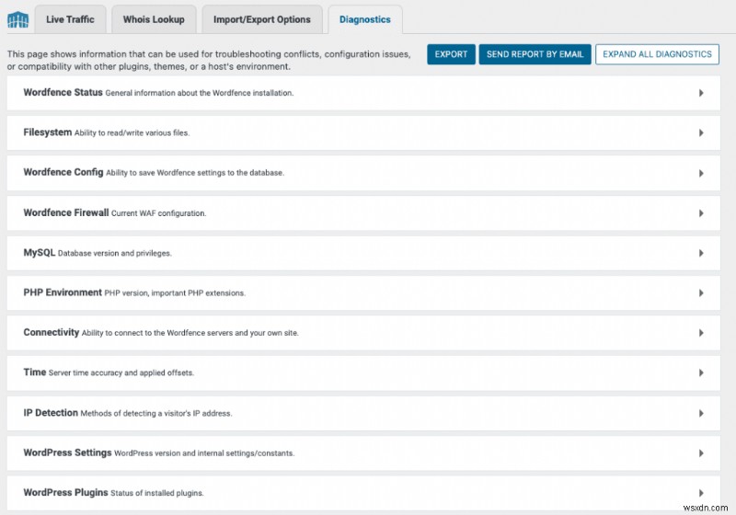This screenshot has width=736, height=515.
Task: Click the EXPORT button
Action: tap(451, 54)
